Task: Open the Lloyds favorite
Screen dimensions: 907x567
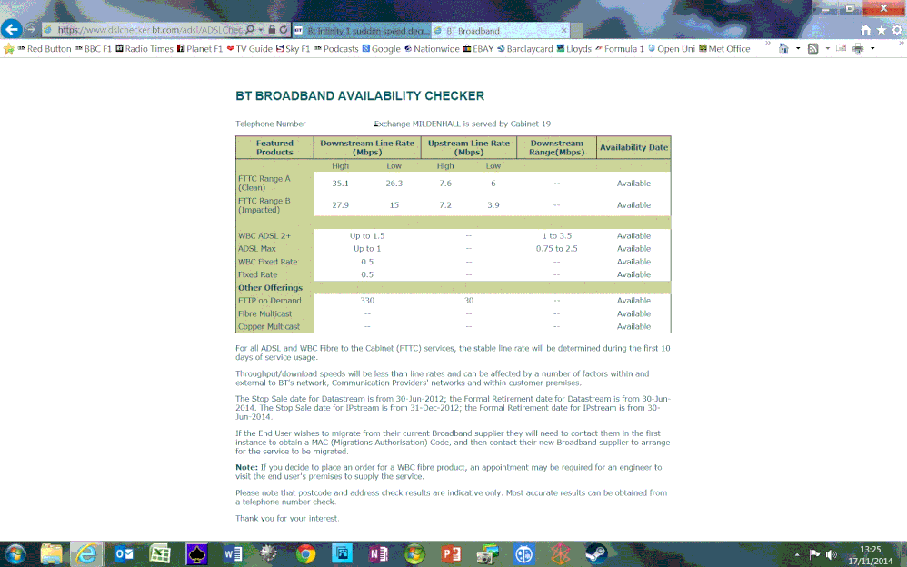Action: click(573, 48)
